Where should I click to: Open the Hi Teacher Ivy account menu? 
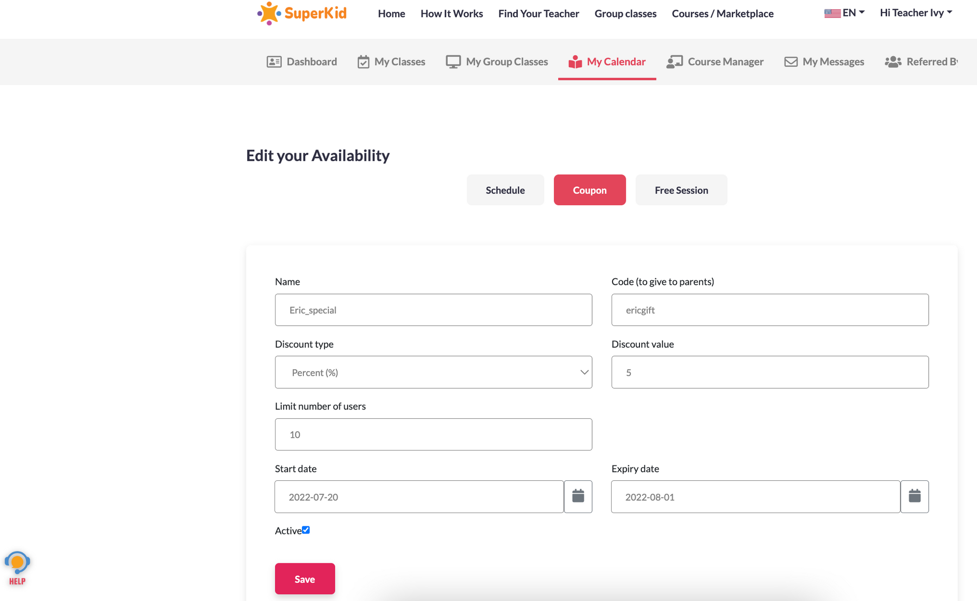pos(916,13)
